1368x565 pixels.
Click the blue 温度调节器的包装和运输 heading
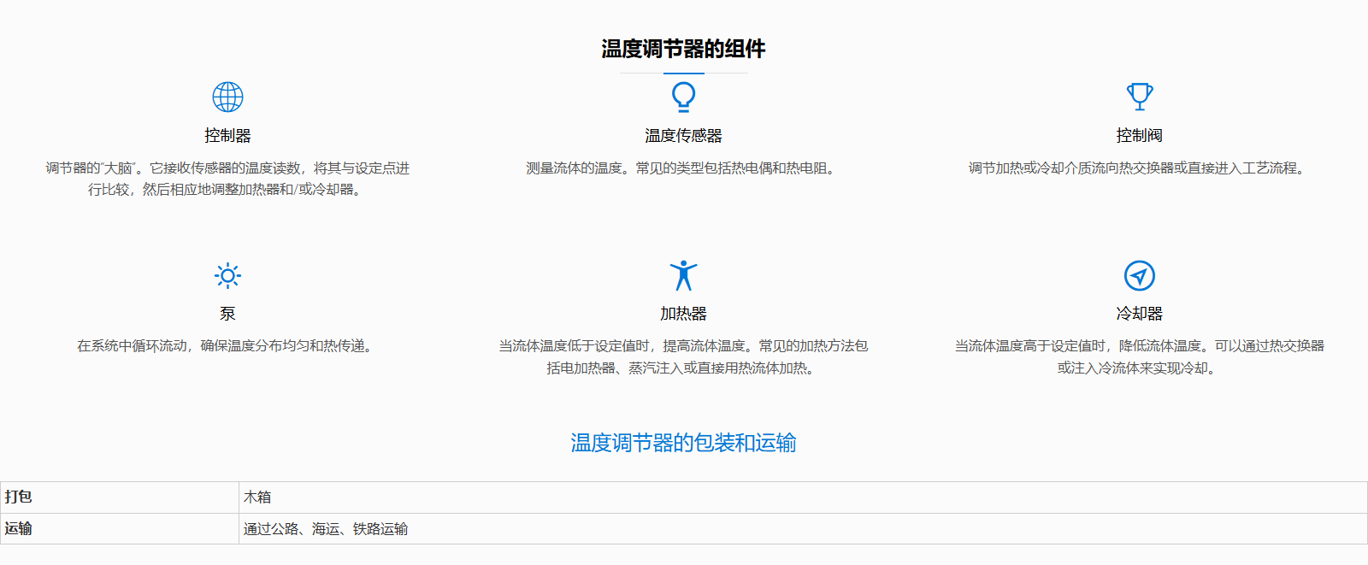pyautogui.click(x=683, y=443)
